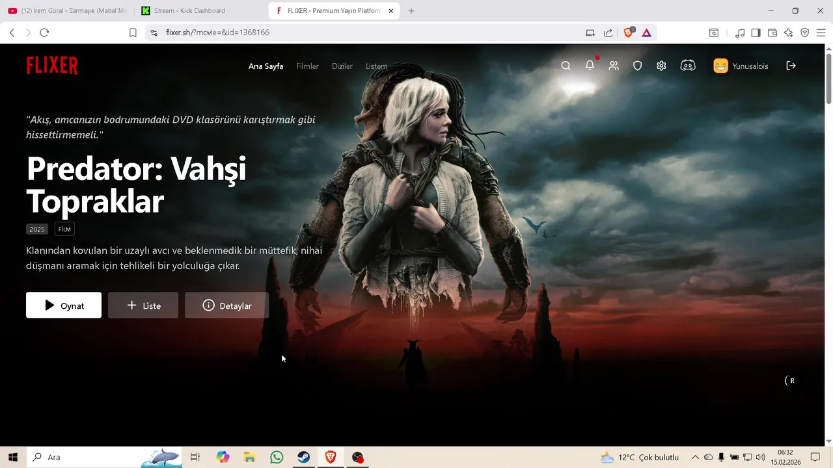This screenshot has height=468, width=833.
Task: Go back in browser history
Action: click(x=12, y=32)
